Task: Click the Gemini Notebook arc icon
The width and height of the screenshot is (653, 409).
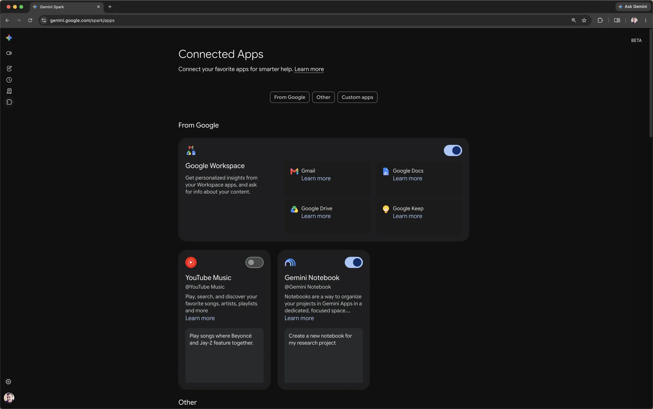Action: 290,262
